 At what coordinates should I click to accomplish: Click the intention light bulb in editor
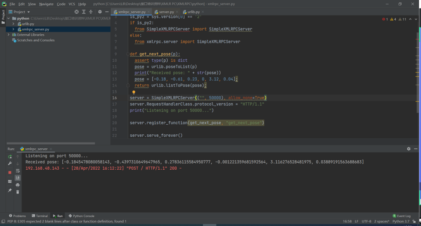(133, 93)
